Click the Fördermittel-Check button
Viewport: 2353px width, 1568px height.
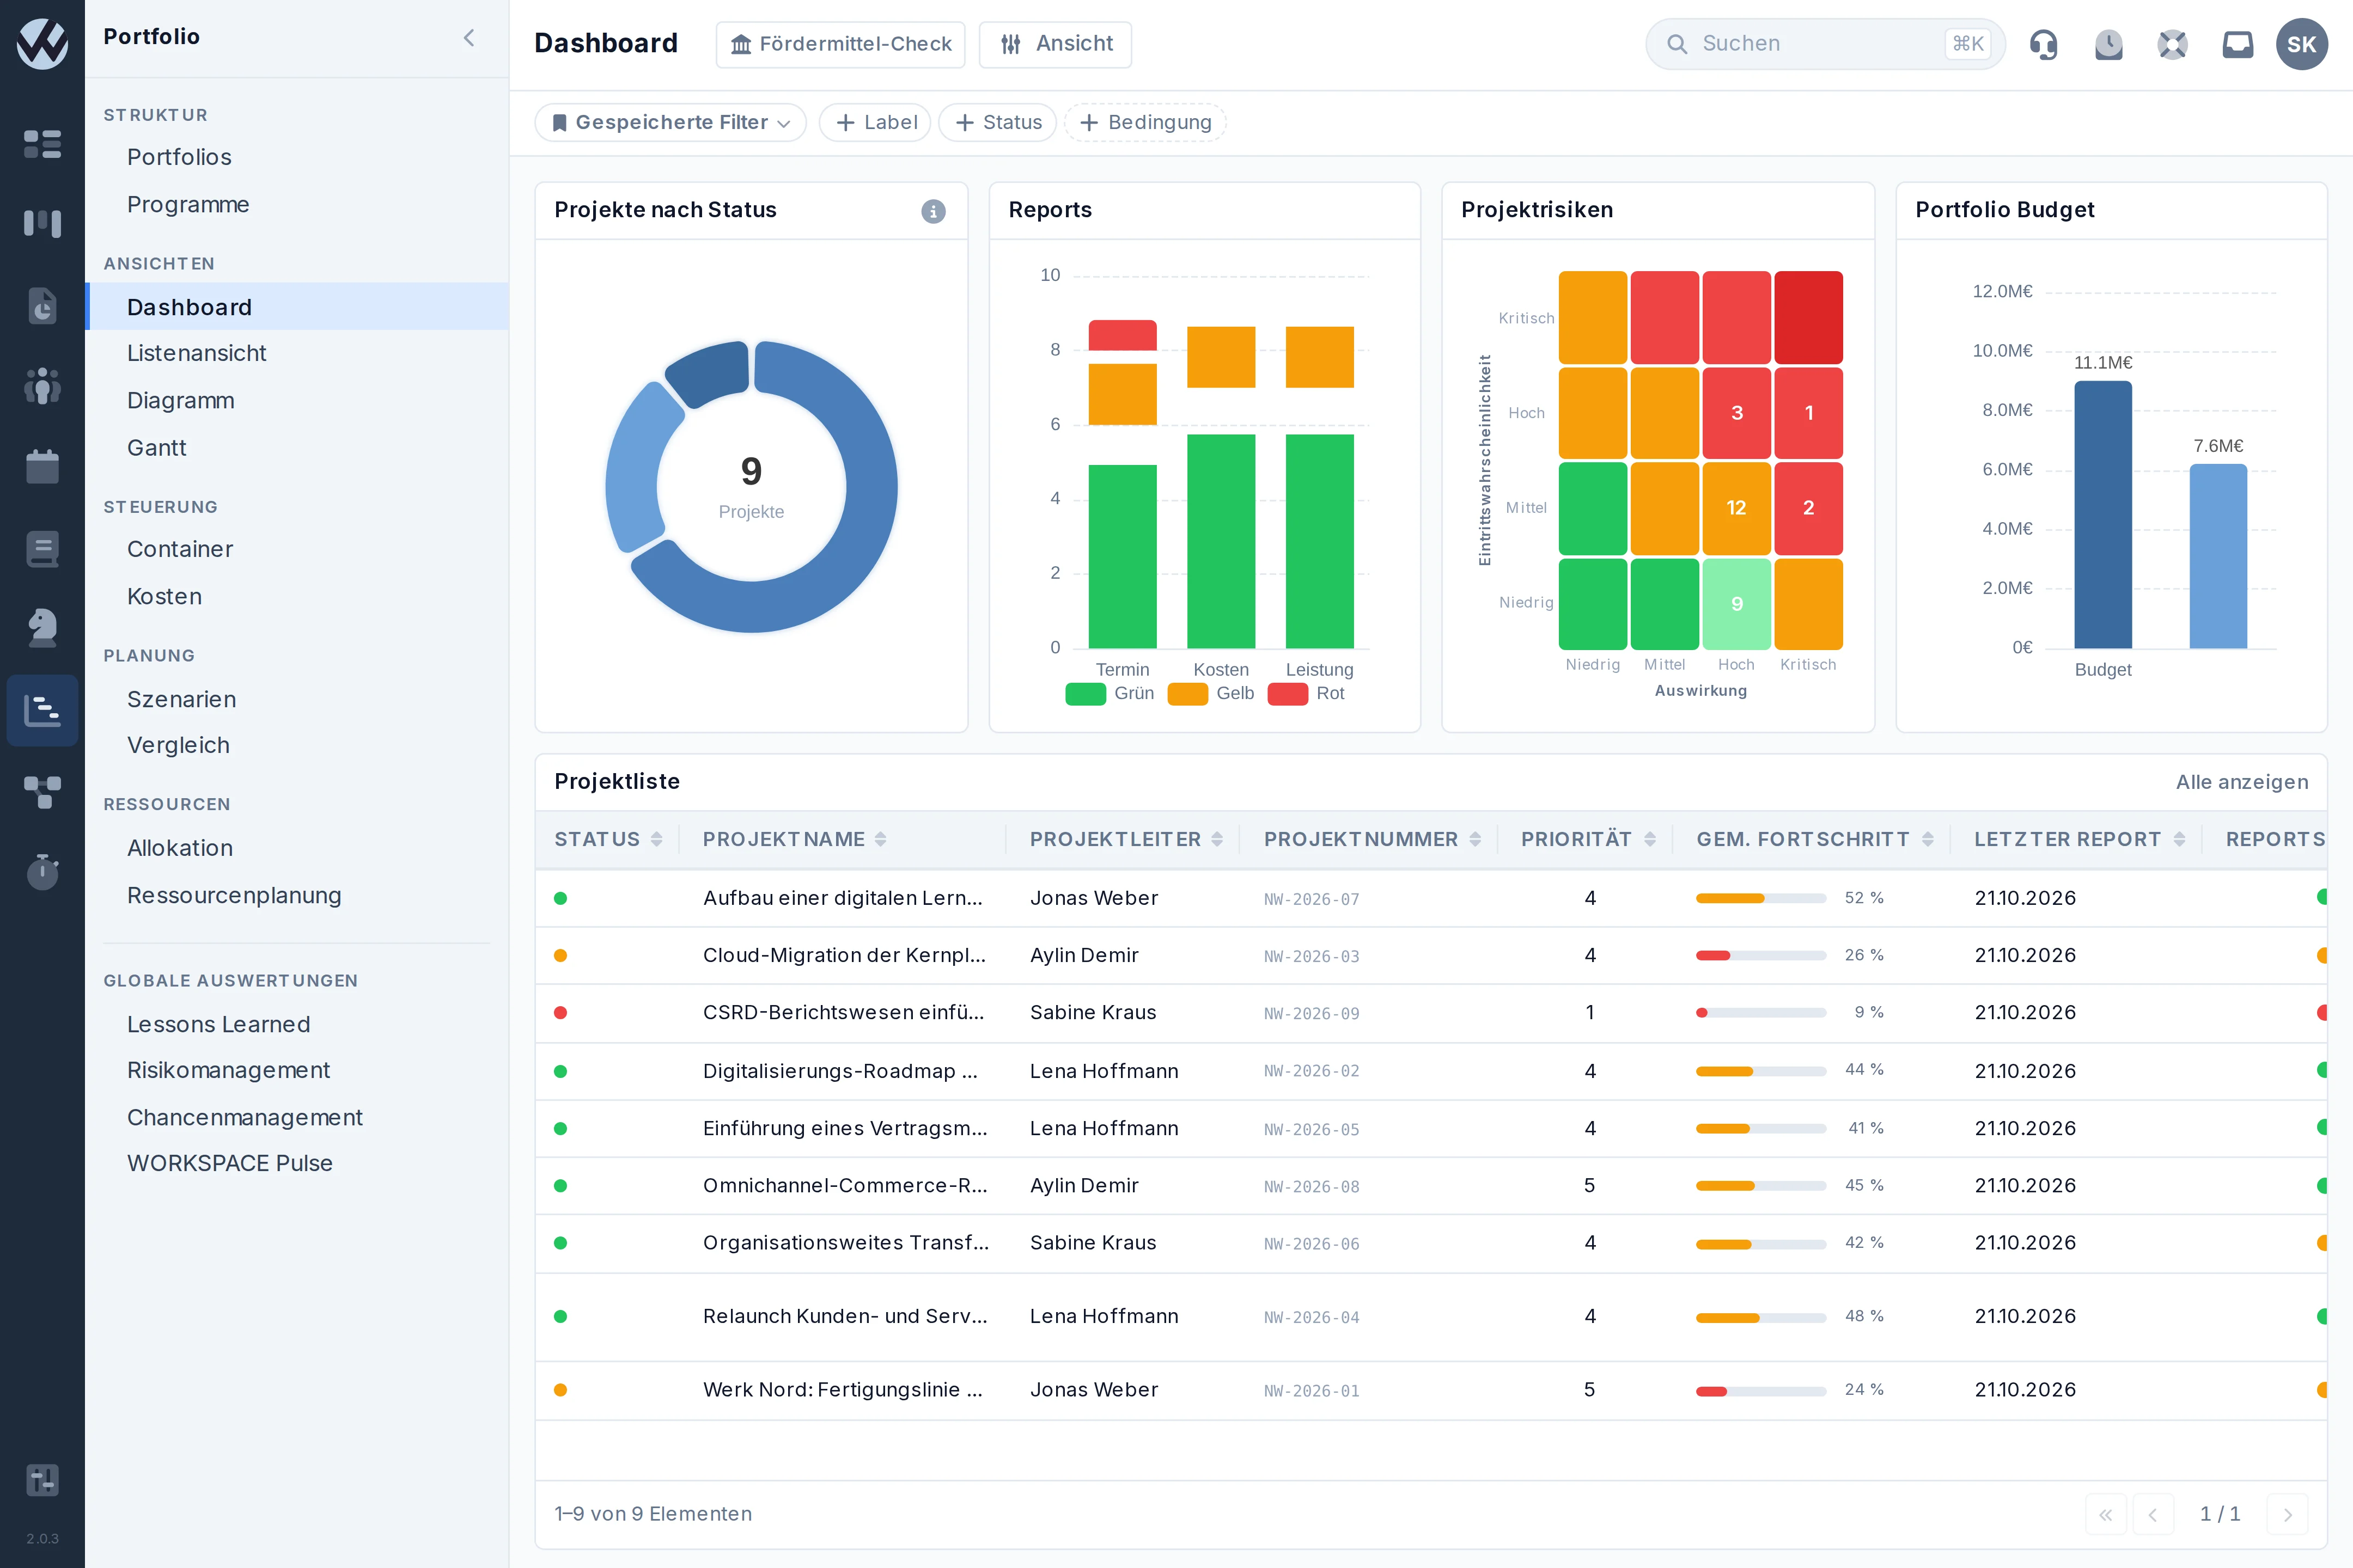[x=840, y=44]
